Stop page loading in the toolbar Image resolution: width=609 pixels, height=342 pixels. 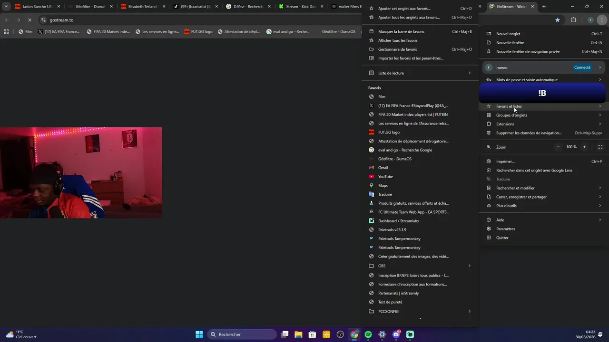tap(29, 20)
